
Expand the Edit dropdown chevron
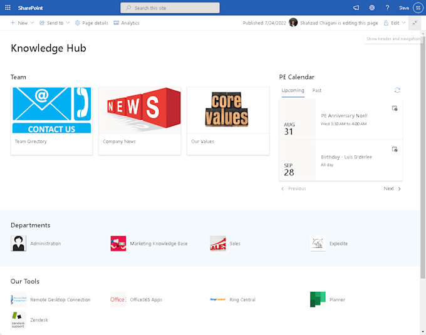point(403,23)
